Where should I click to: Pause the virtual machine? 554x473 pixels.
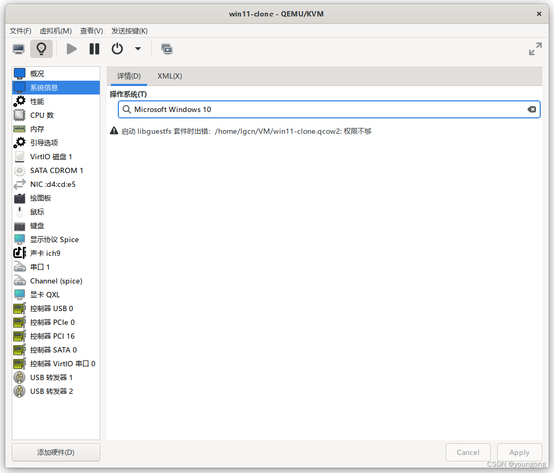pyautogui.click(x=94, y=48)
